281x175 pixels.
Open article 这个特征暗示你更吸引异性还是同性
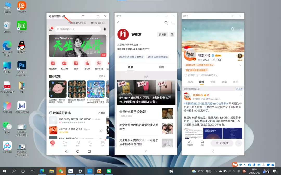click(146, 129)
